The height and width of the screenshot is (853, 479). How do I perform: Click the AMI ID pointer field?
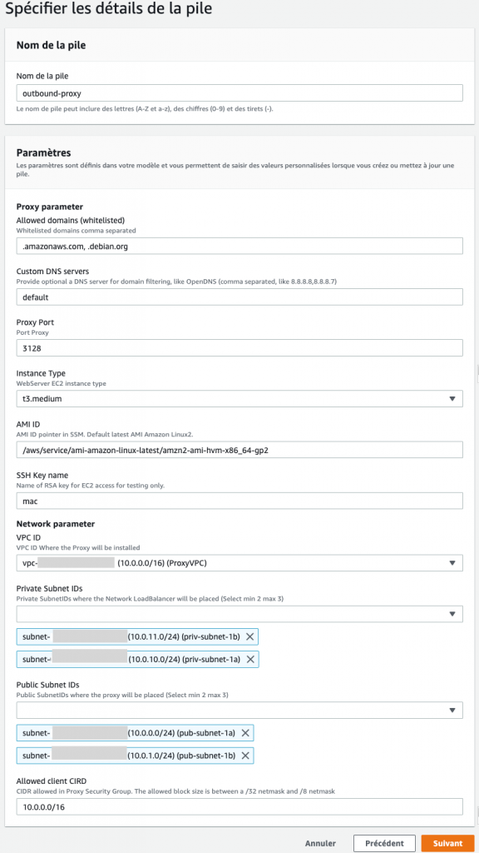239,449
